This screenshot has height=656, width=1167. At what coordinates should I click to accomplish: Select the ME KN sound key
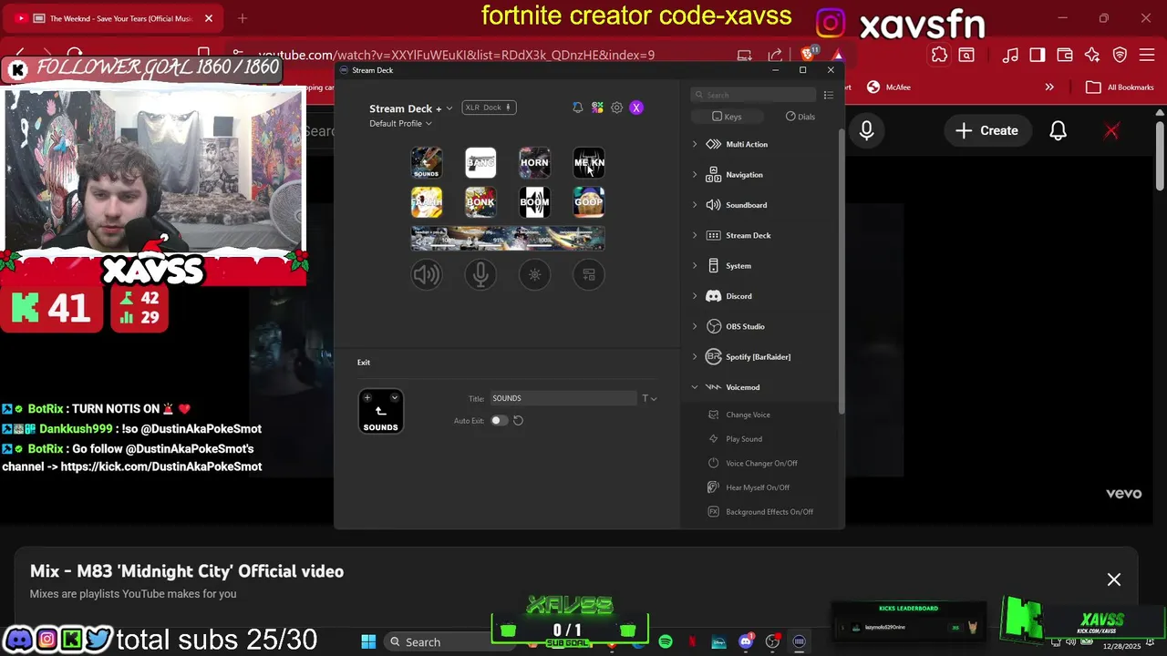pos(589,163)
